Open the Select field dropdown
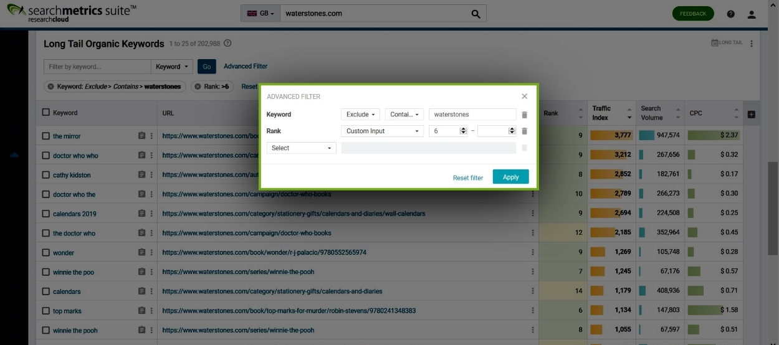Screen dimensions: 779x345 (301, 148)
